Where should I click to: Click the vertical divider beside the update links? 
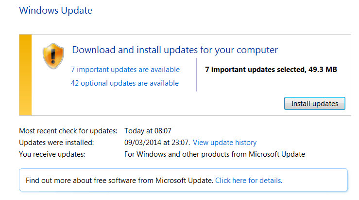click(196, 75)
